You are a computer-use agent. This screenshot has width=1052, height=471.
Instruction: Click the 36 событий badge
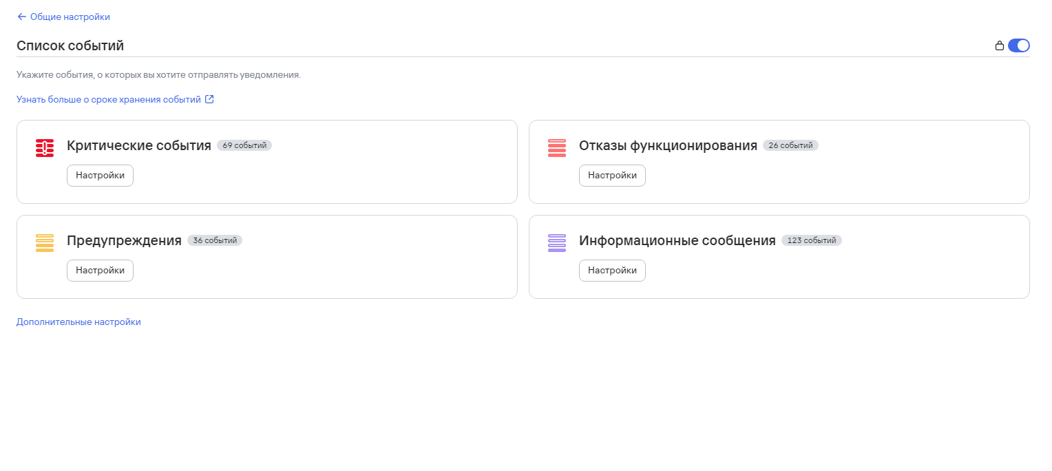click(x=215, y=241)
